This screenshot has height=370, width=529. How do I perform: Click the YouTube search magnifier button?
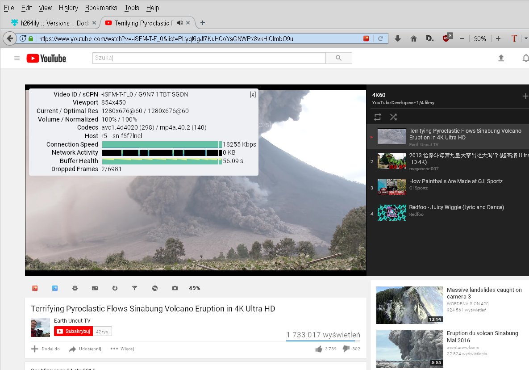coord(339,58)
